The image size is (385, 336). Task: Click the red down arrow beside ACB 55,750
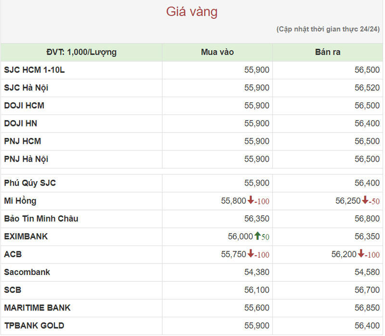tap(251, 254)
